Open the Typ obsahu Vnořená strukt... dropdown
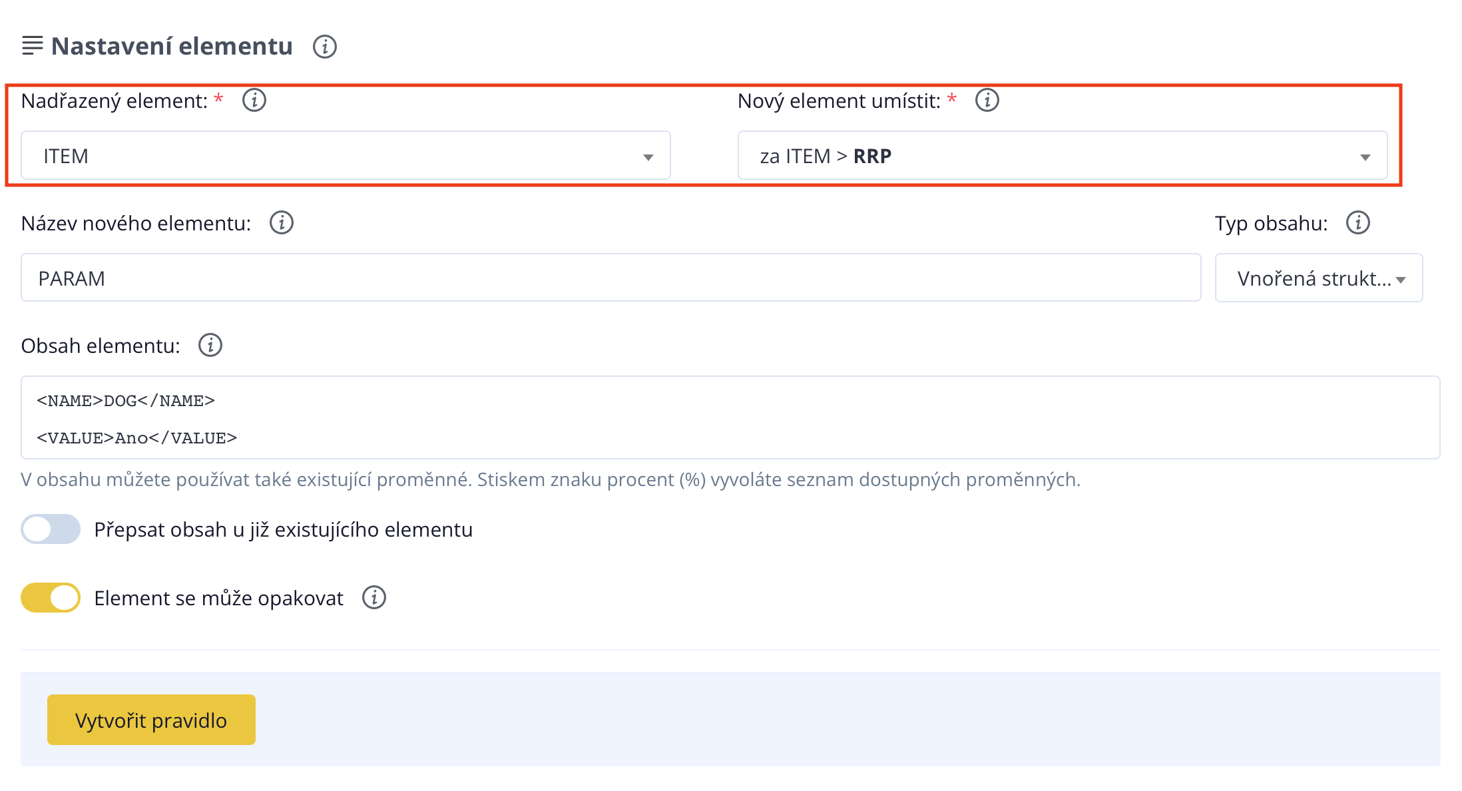Image resolution: width=1462 pixels, height=791 pixels. click(1318, 278)
